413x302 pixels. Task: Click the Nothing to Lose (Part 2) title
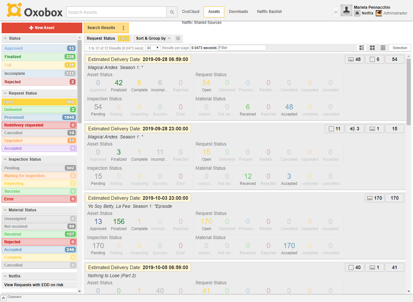click(112, 276)
